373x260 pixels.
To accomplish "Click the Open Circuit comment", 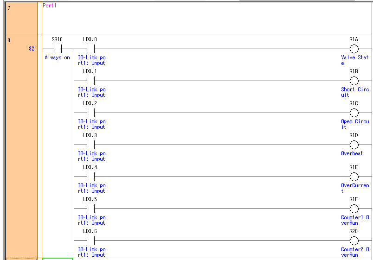I will click(x=355, y=124).
